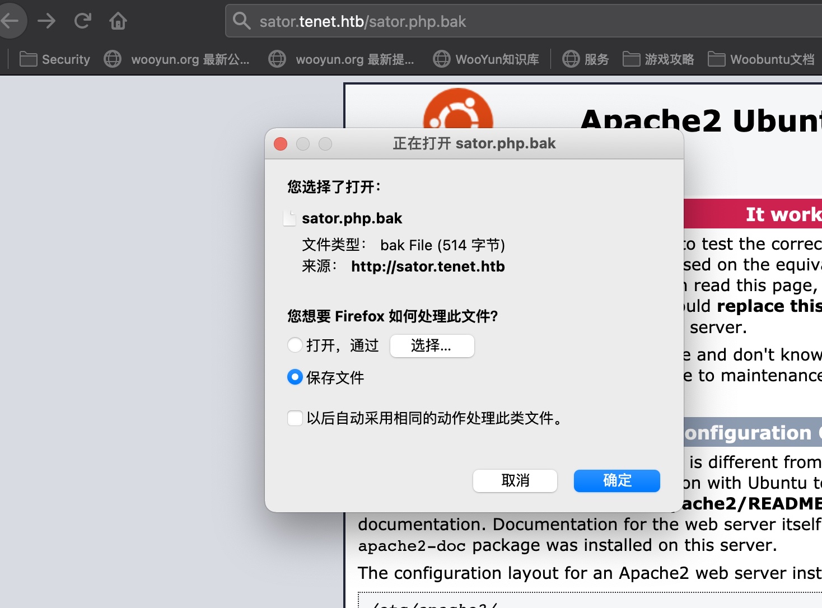Click the folder icon beside Woobuntu文档
822x608 pixels.
(x=717, y=59)
